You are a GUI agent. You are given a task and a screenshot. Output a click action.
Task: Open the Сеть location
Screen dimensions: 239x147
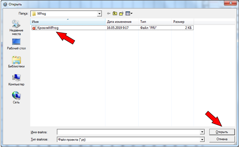[x=16, y=98]
